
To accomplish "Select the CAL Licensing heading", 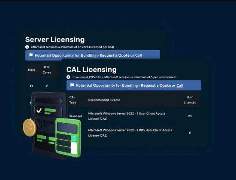I will point(91,70).
